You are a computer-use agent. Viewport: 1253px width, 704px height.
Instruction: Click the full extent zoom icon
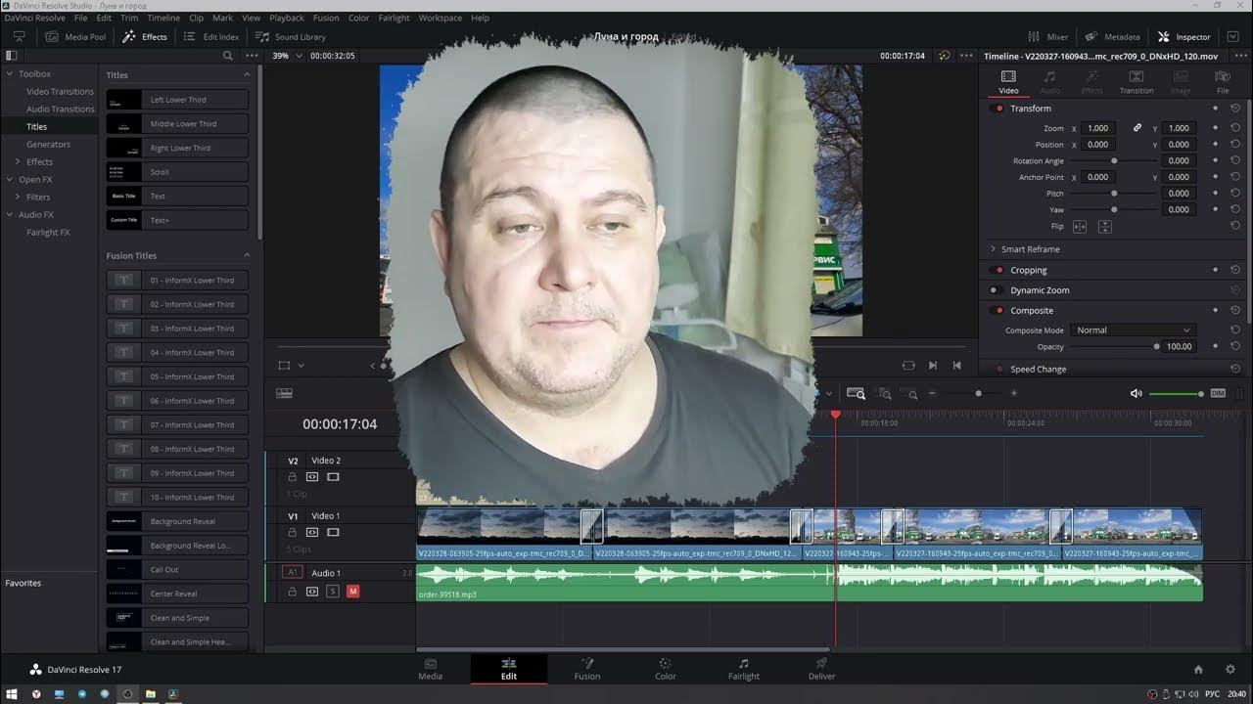pyautogui.click(x=856, y=393)
